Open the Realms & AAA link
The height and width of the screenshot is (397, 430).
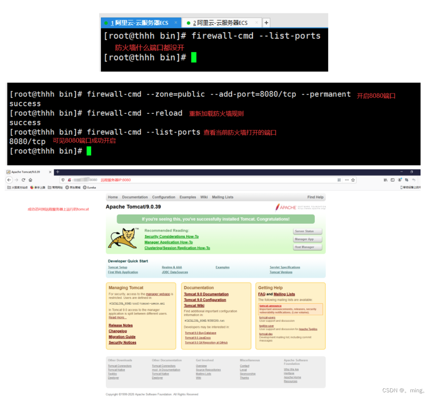172,268
